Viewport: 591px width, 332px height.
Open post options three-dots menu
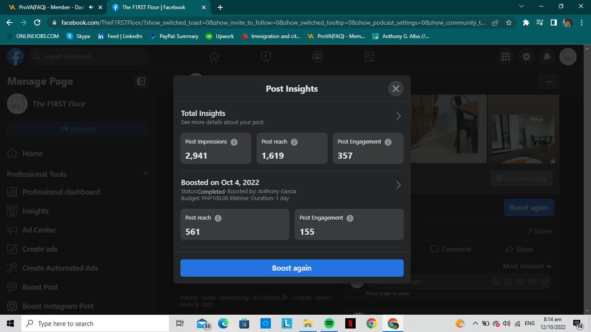(549, 82)
